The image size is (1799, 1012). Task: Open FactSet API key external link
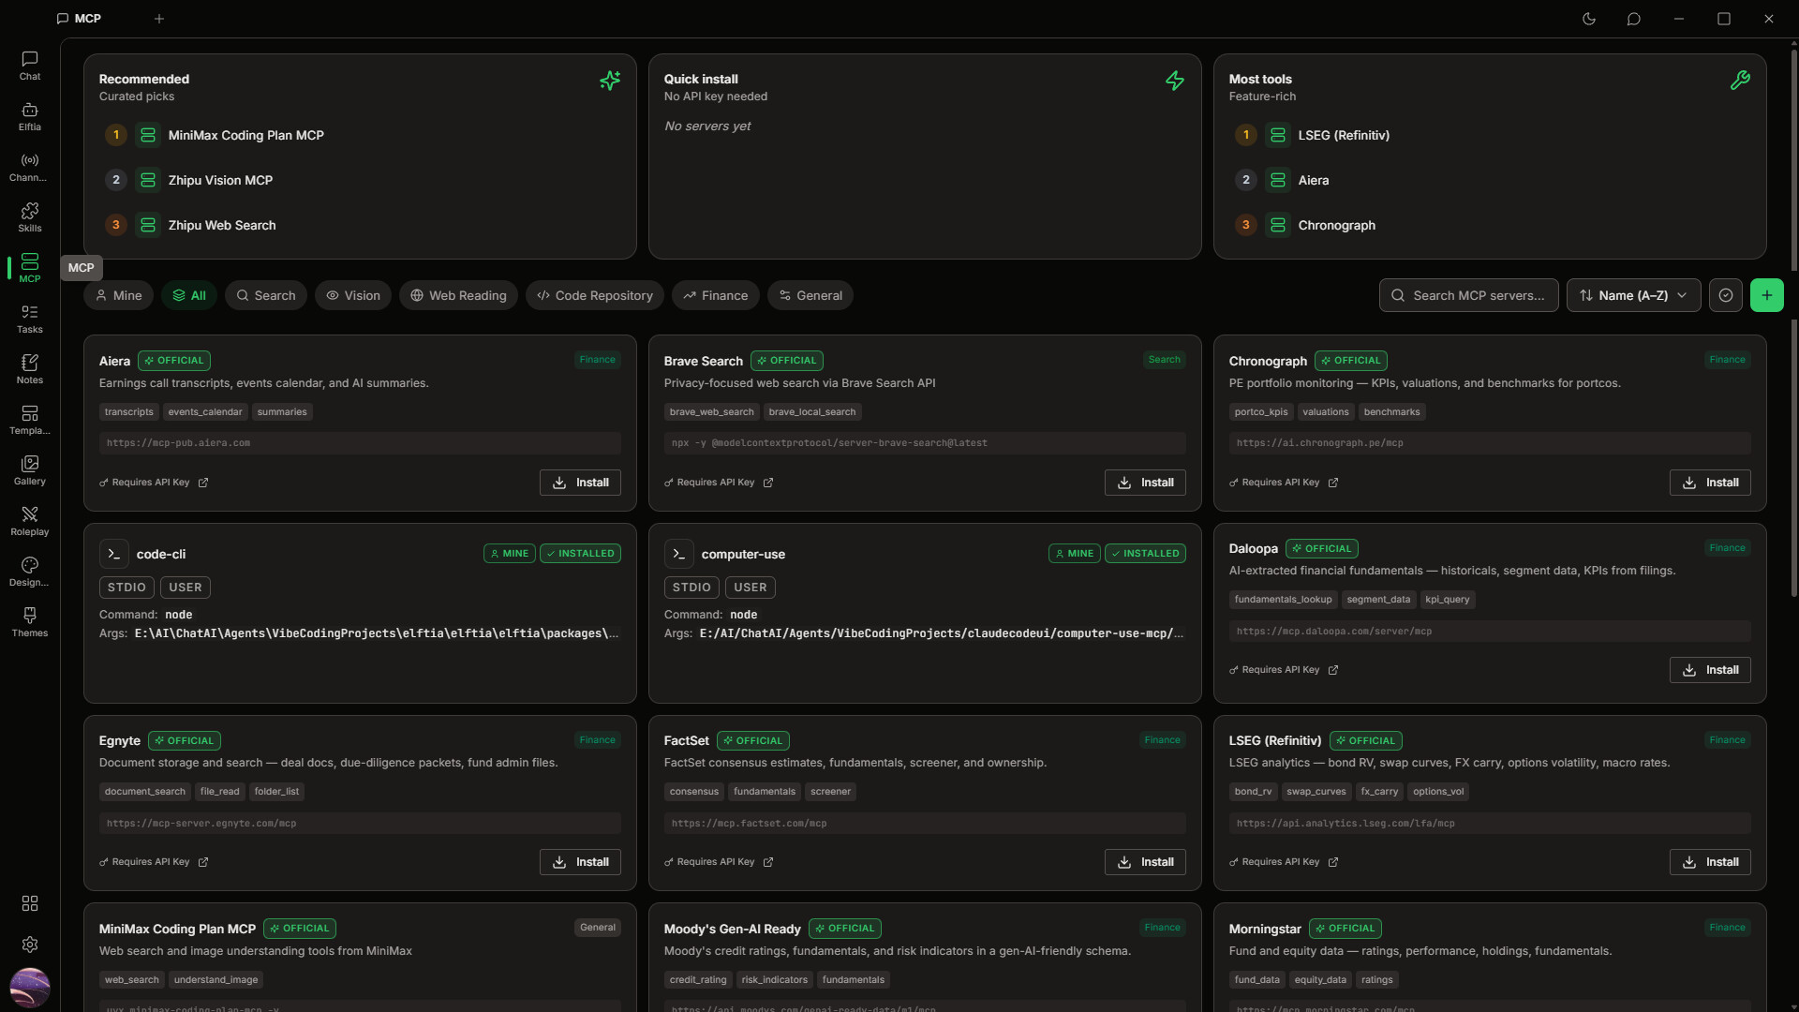coord(768,862)
